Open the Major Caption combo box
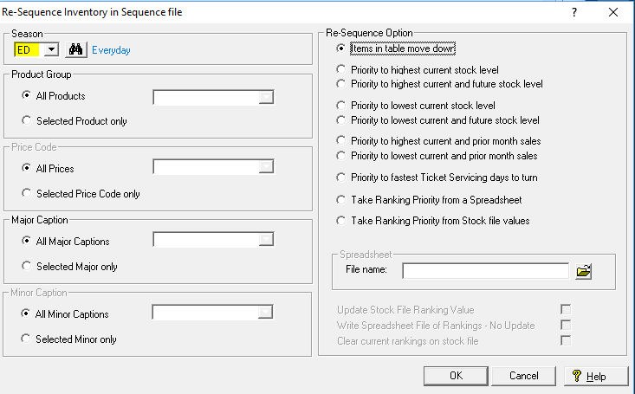The height and width of the screenshot is (394, 635). click(x=213, y=239)
